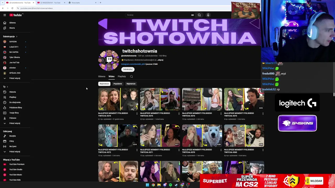Image resolution: width=335 pixels, height=188 pixels.
Task: Sort videos by Najstarsze
Action: [x=131, y=84]
